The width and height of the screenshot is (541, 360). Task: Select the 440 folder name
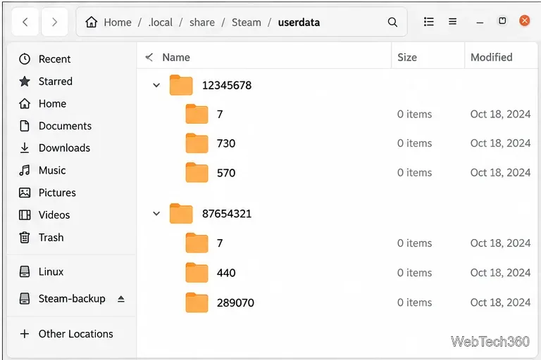click(x=226, y=273)
